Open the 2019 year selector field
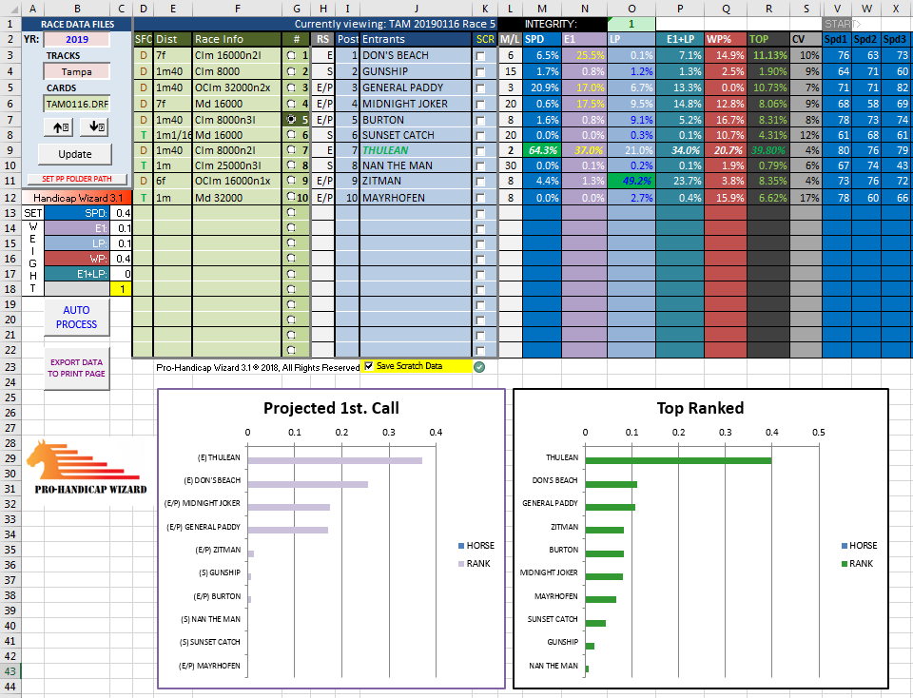 [x=76, y=39]
